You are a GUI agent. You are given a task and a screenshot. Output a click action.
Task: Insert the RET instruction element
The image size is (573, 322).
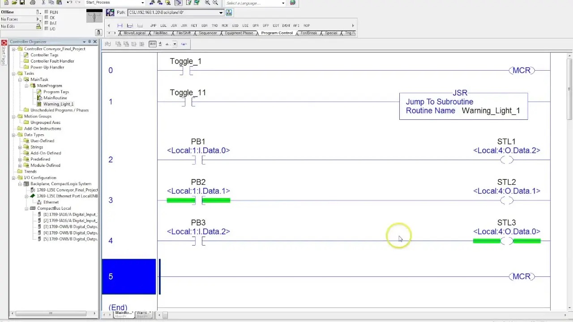pos(194,25)
